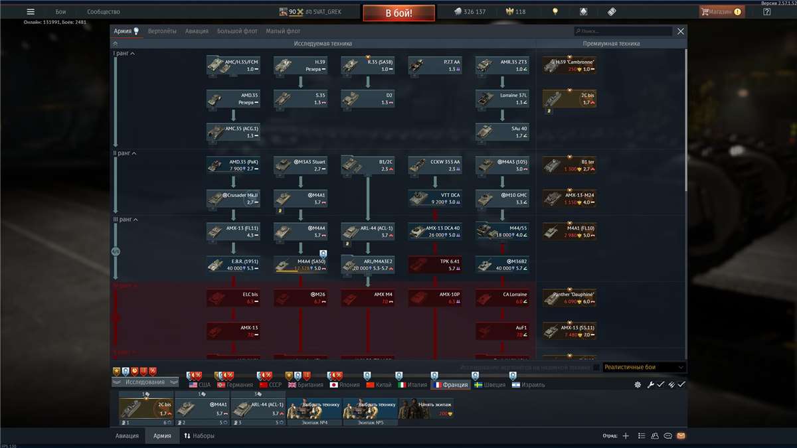Select AMX-13-M24 premium tank
Screen dimensions: 797x448
569,198
